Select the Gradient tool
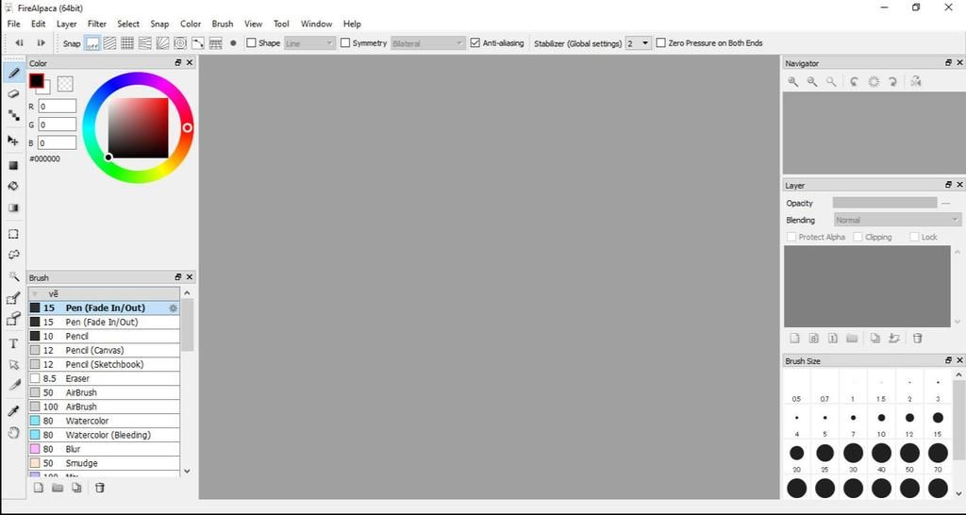This screenshot has width=966, height=515. point(13,208)
